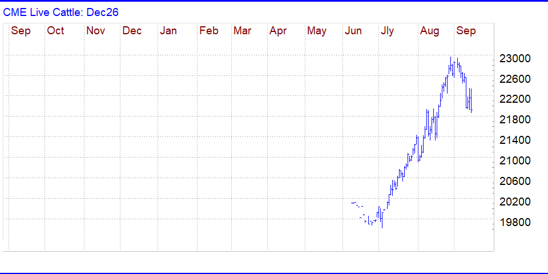The width and height of the screenshot is (548, 274).
Task: Click the 'Jan' month label
Action: click(x=168, y=31)
